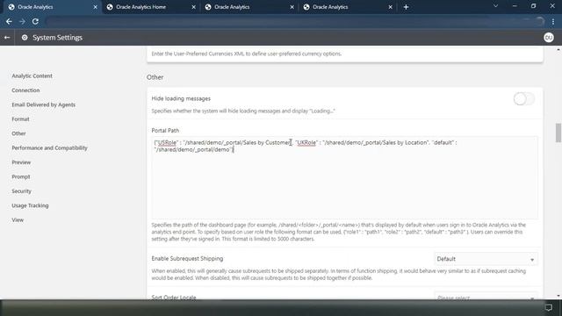The image size is (562, 316).
Task: Go to Analytic Content section
Action: point(32,76)
